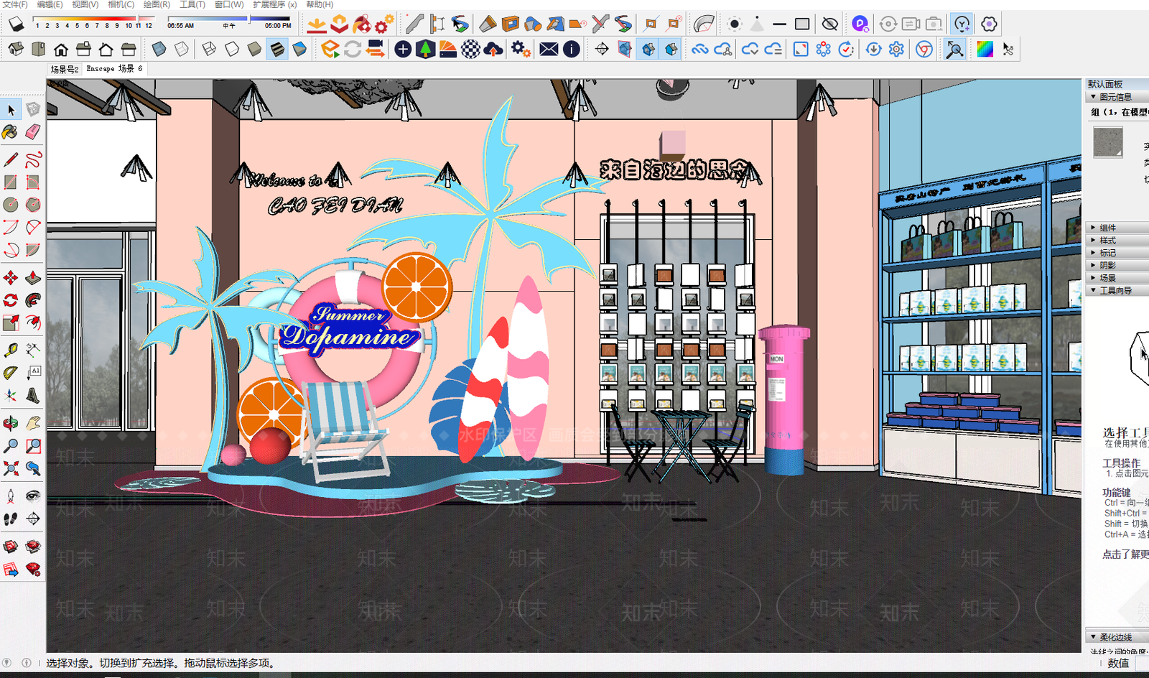Image resolution: width=1149 pixels, height=678 pixels.
Task: Expand the 标记 panel
Action: tap(1117, 253)
